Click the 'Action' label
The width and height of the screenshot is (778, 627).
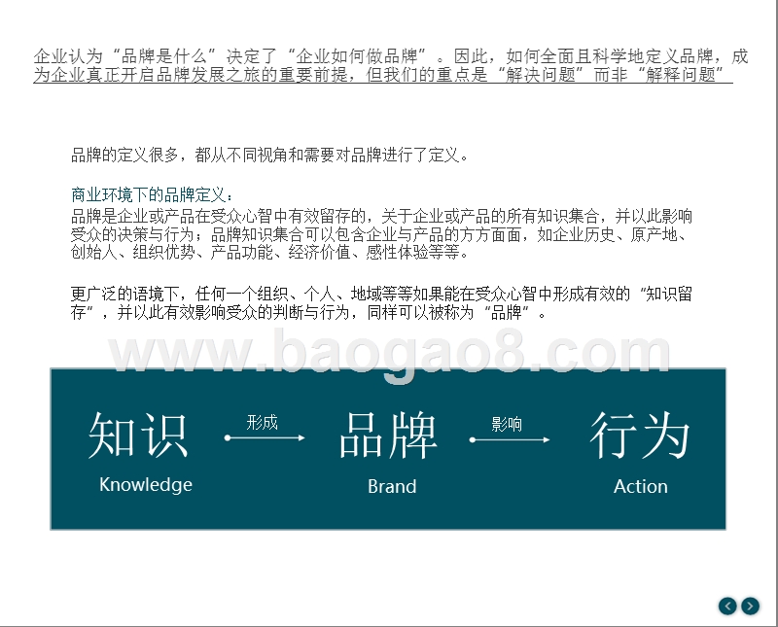coord(641,486)
